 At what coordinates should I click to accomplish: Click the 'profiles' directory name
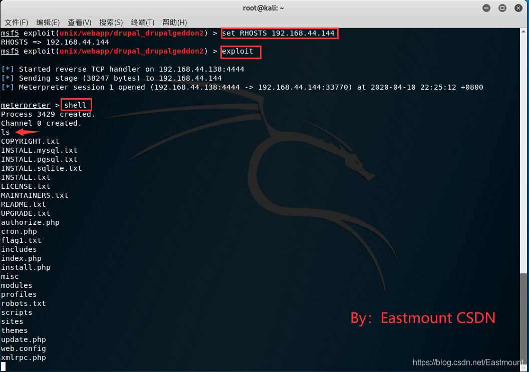click(19, 295)
